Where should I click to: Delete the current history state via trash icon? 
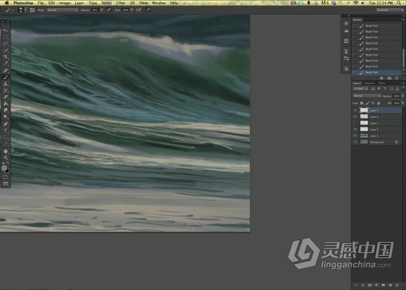click(396, 78)
